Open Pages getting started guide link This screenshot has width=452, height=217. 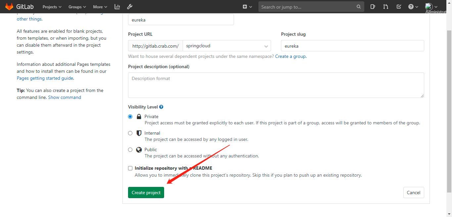tap(45, 78)
